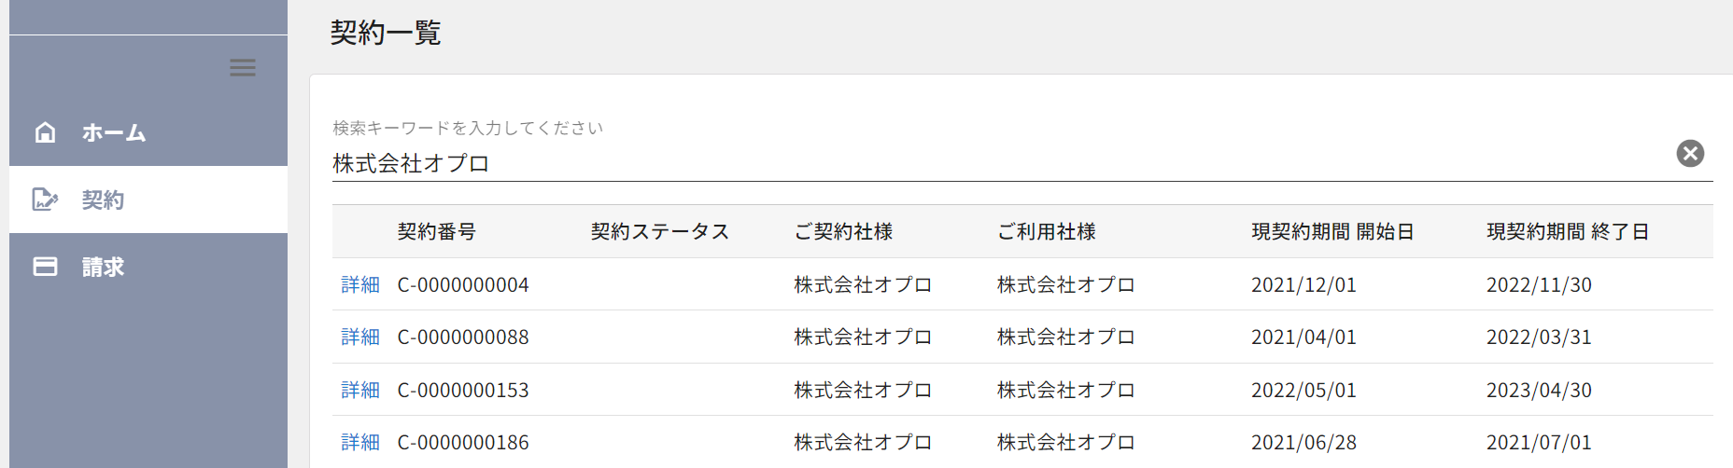1733x468 pixels.
Task: Sort by ご契約社様 column header
Action: (843, 231)
